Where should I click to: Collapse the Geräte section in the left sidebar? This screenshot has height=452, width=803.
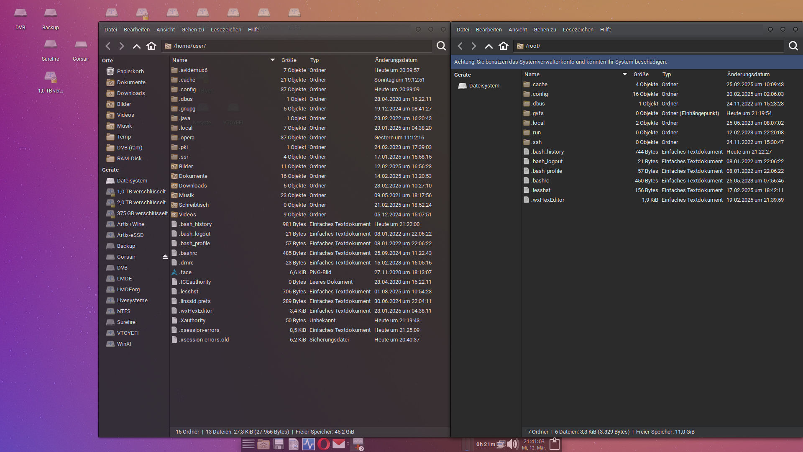[110, 169]
